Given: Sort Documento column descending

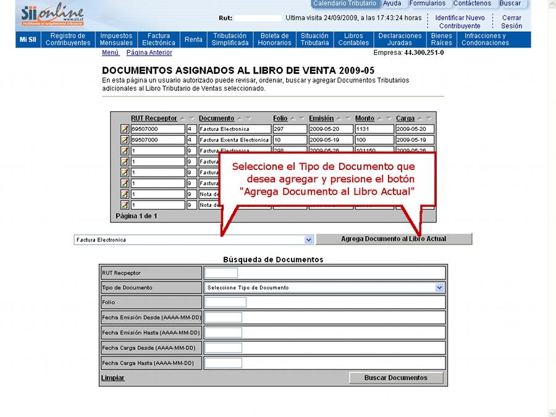Looking at the screenshot, I should tap(248, 119).
